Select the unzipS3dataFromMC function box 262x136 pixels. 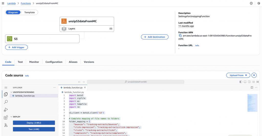87,21
